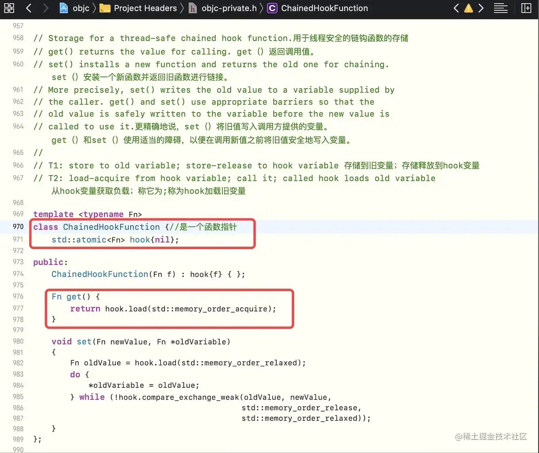Click the 'set' function name on line 980
The image size is (539, 453).
coord(84,342)
